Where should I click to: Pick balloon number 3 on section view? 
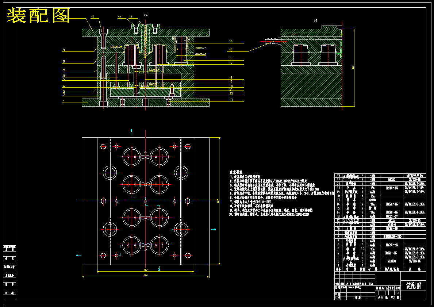[x=64, y=92]
